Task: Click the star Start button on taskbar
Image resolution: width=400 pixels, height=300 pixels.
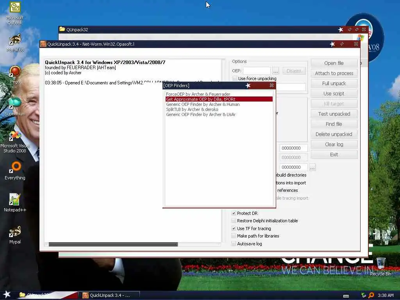Action: [7, 295]
